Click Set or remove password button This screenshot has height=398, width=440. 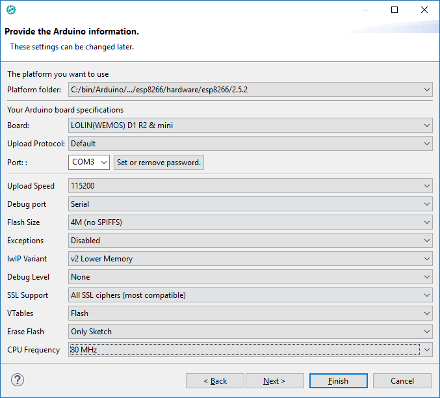159,163
